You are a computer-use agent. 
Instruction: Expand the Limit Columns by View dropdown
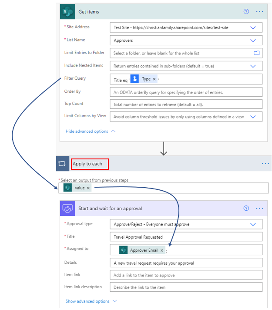(253, 117)
